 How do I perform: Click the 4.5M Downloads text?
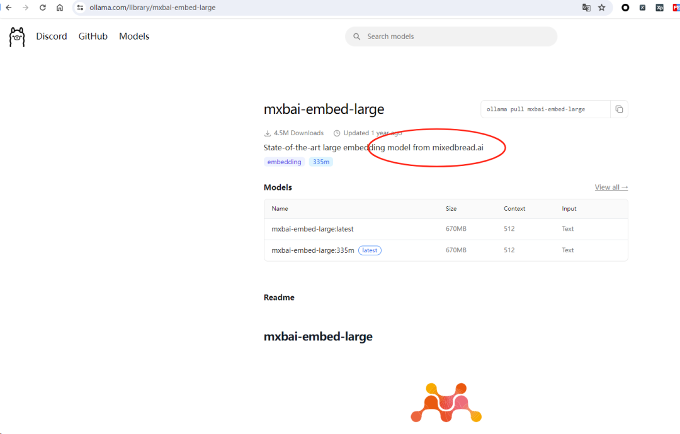tap(298, 133)
